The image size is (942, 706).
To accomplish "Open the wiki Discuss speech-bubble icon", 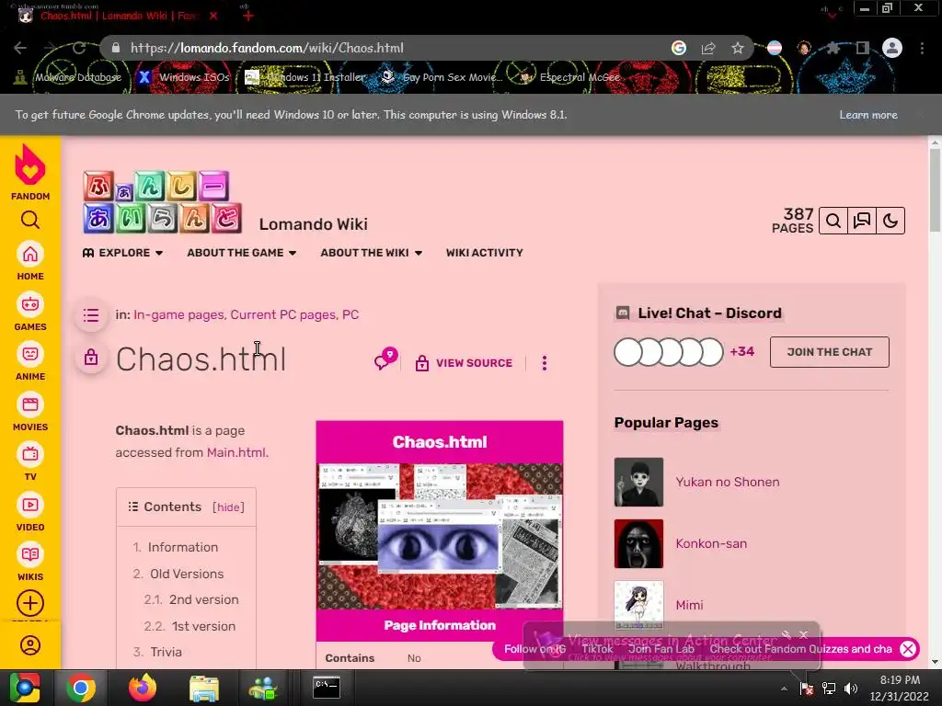I will [862, 221].
